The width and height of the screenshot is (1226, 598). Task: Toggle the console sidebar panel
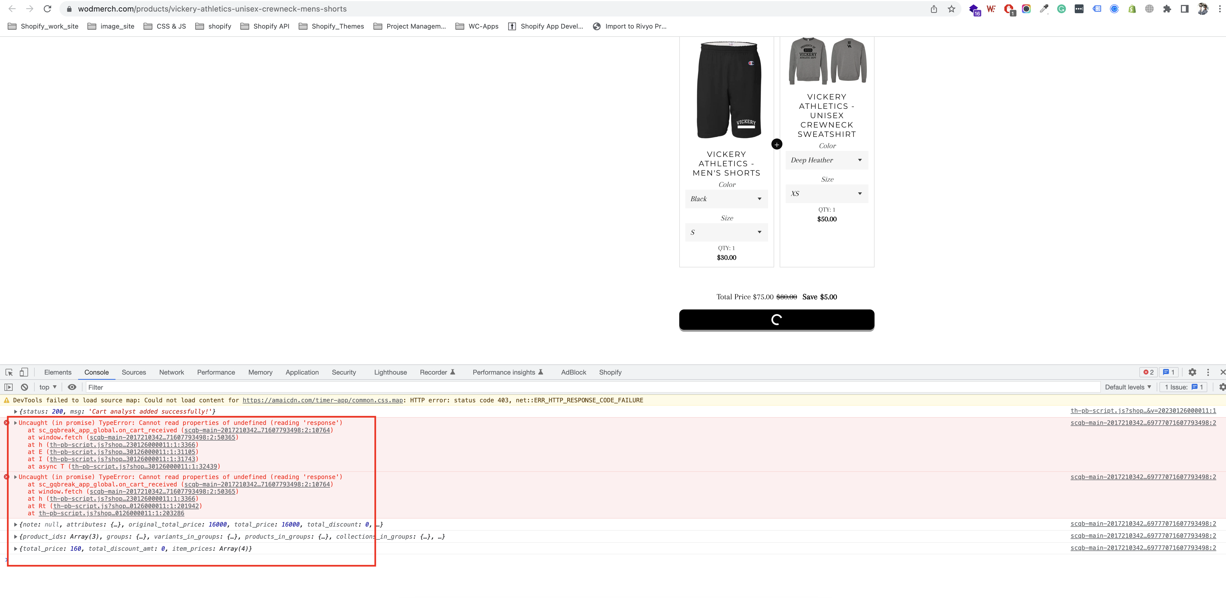(9, 387)
